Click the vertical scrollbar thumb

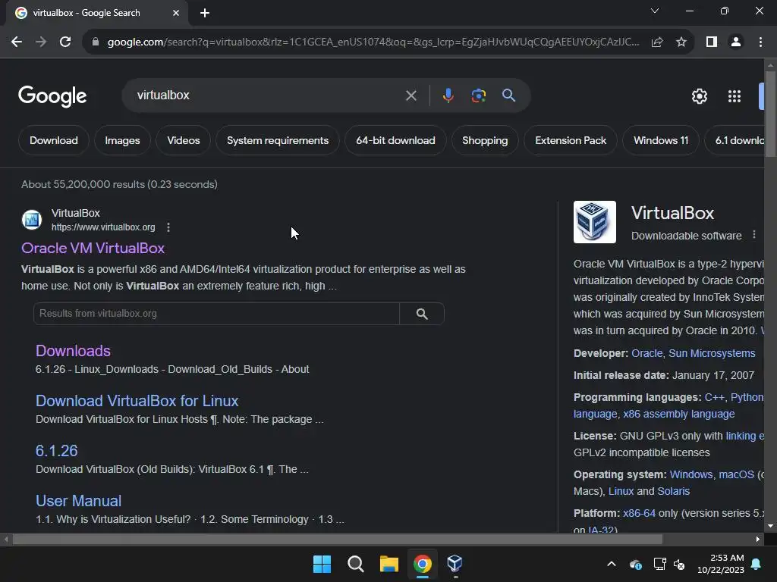770,114
